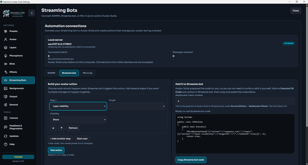Open the Blink settings eye icon

point(6,64)
